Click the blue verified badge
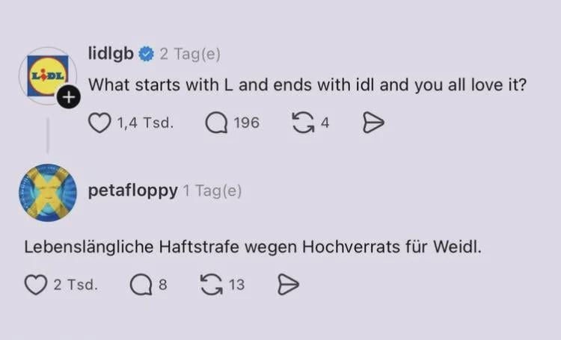The width and height of the screenshot is (561, 340). tap(147, 54)
